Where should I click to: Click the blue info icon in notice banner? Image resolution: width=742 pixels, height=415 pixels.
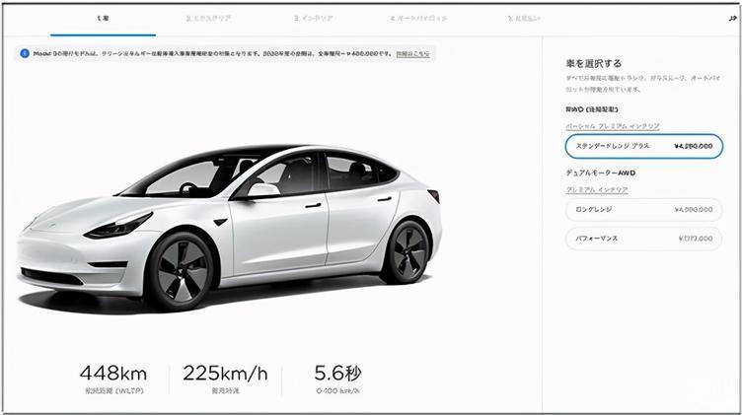(25, 54)
